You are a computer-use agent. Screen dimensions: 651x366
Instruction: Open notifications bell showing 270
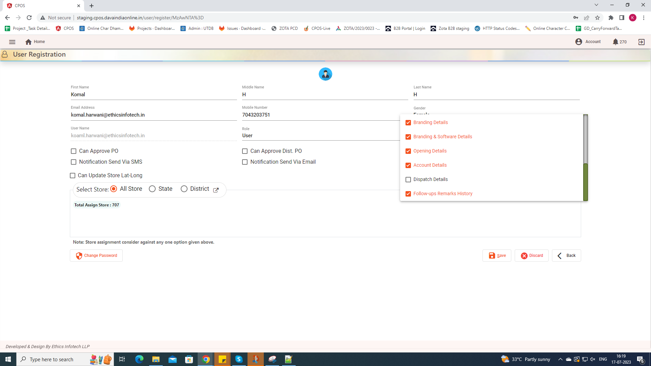point(615,42)
